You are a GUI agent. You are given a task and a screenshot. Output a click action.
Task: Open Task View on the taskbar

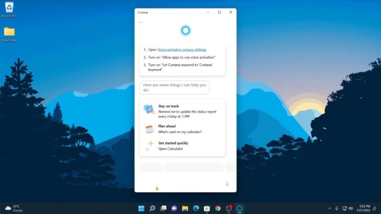click(x=163, y=208)
